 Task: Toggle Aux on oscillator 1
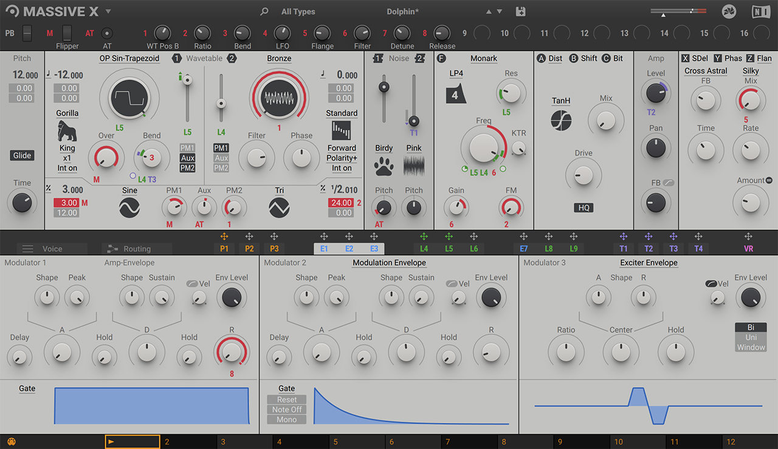pos(188,158)
